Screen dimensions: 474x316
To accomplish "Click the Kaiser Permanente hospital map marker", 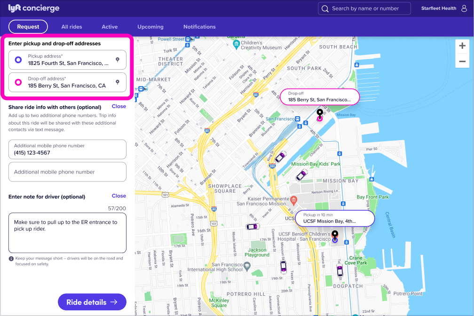I will [293, 200].
